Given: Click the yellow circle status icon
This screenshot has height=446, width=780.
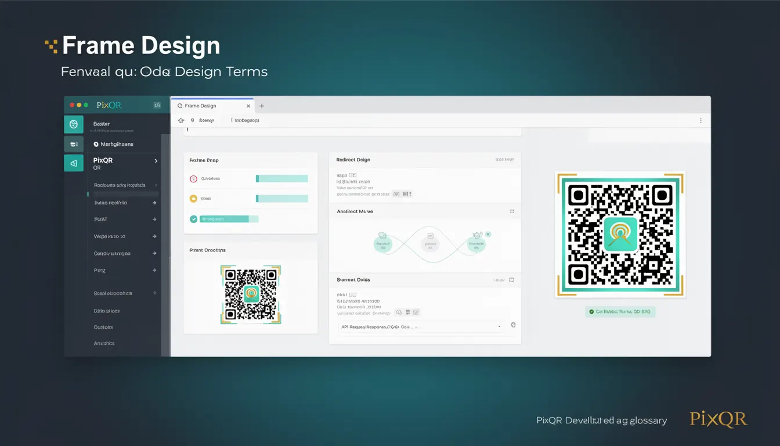Looking at the screenshot, I should [x=193, y=199].
